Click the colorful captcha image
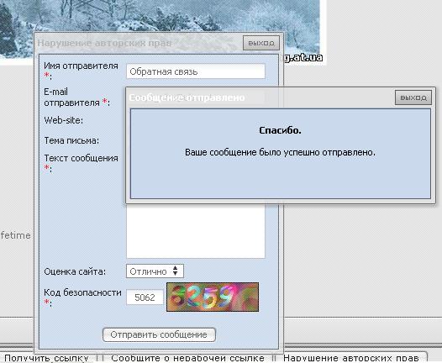442x363 pixels. (213, 297)
